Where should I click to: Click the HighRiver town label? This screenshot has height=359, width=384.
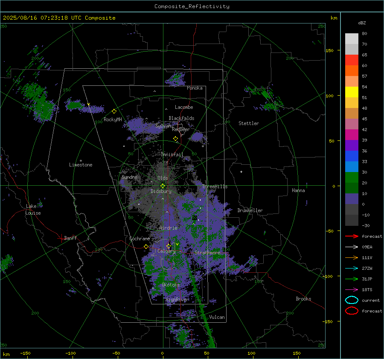click(x=177, y=300)
